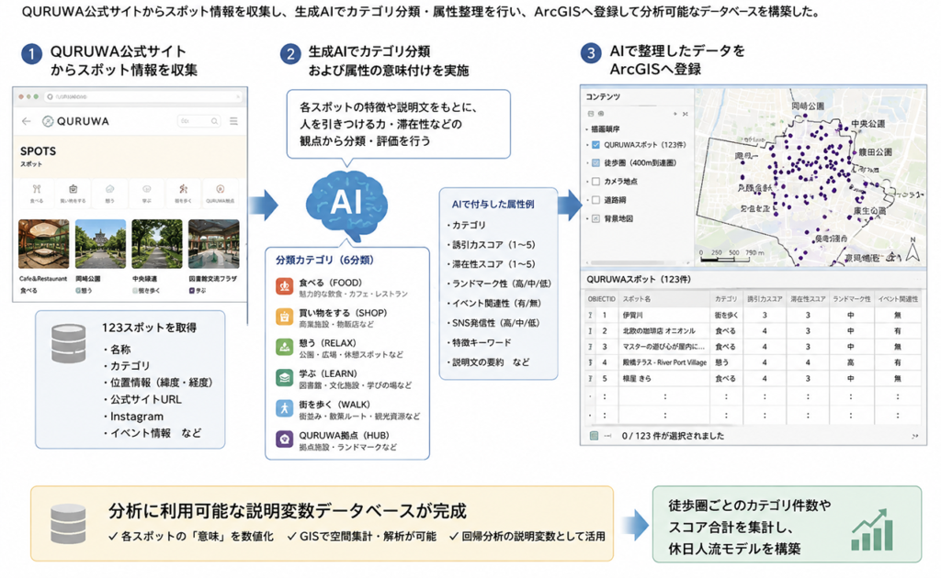Screen dimensions: 941x578
Task: Close the コンテンツ pane
Action: 686,113
